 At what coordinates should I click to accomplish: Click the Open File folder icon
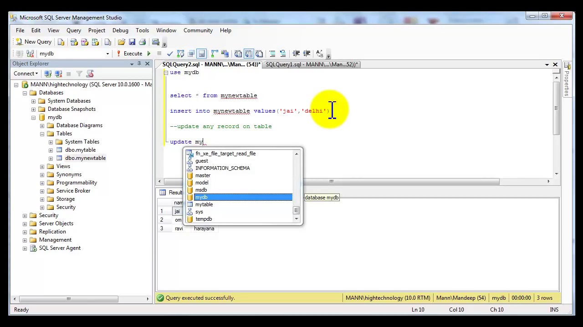[x=121, y=42]
